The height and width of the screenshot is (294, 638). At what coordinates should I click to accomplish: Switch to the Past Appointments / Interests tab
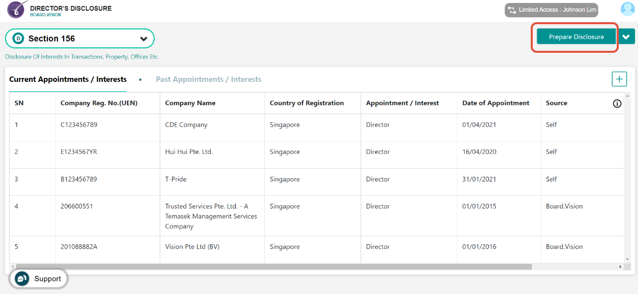pyautogui.click(x=209, y=79)
